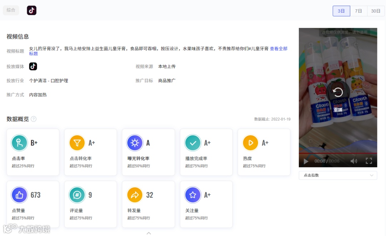Viewport: 386px width, 236px height.
Task: Select the 点击转化率 funnel icon
Action: point(77,143)
